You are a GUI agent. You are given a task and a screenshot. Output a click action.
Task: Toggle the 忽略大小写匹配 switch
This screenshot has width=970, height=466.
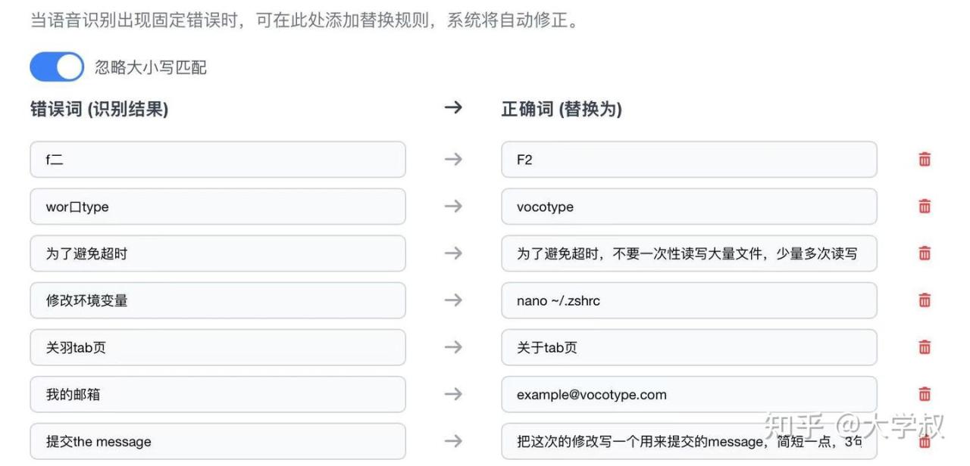click(x=57, y=67)
